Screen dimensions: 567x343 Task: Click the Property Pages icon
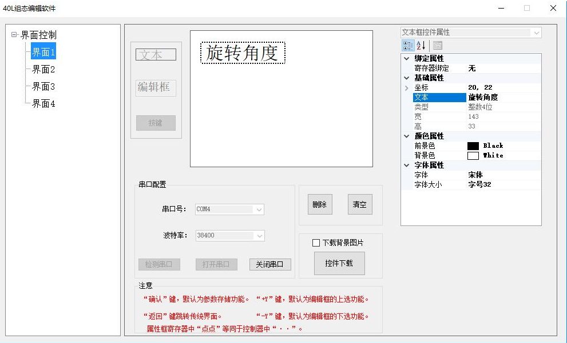[438, 46]
